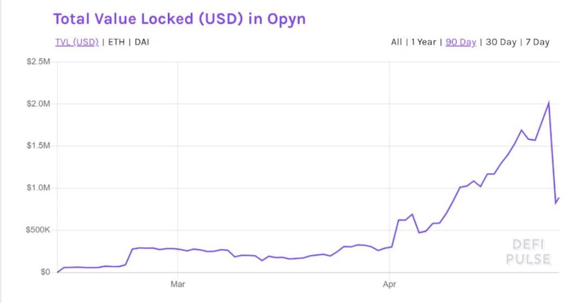Switch chart metric to ETH
The width and height of the screenshot is (588, 303).
(116, 43)
